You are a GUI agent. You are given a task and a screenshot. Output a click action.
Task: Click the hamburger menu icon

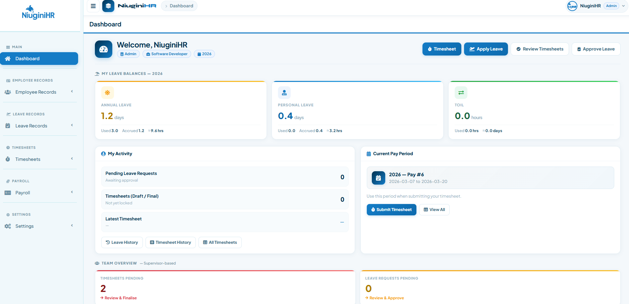pyautogui.click(x=93, y=6)
